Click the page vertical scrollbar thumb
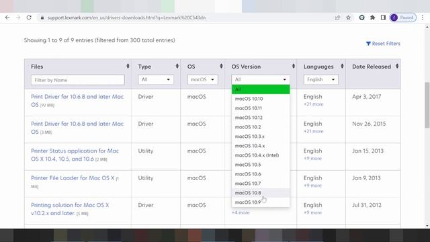Image resolution: width=430 pixels, height=242 pixels. coord(427,105)
